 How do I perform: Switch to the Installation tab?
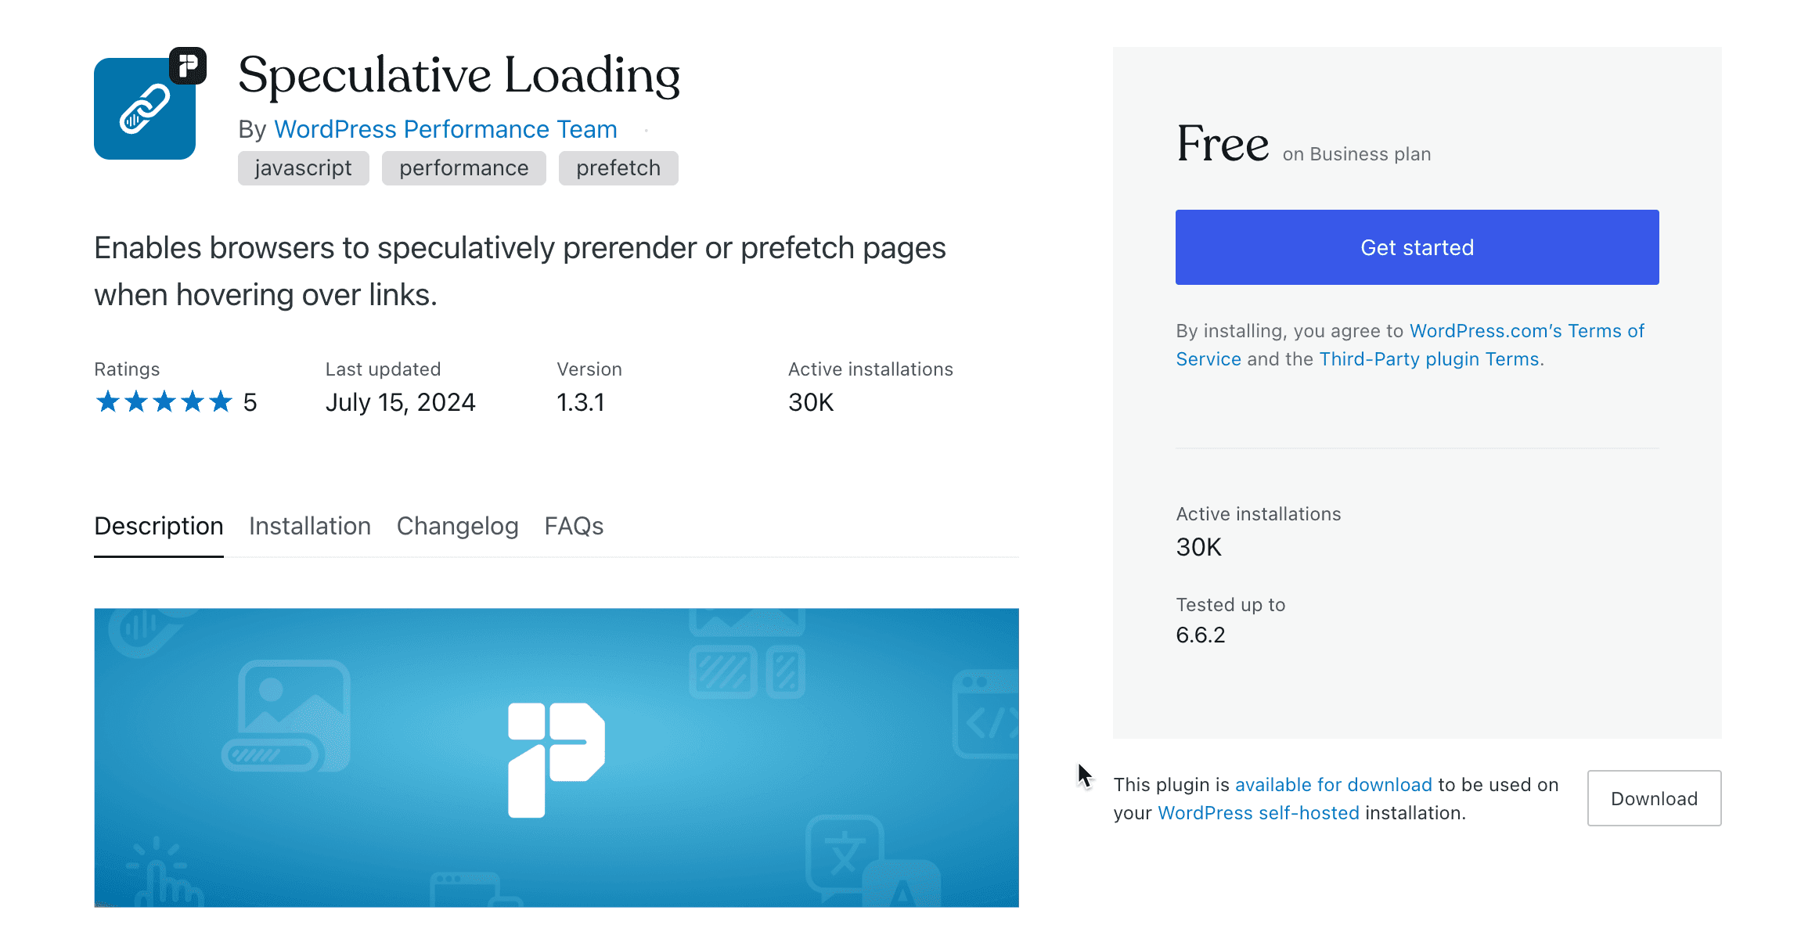click(x=310, y=526)
